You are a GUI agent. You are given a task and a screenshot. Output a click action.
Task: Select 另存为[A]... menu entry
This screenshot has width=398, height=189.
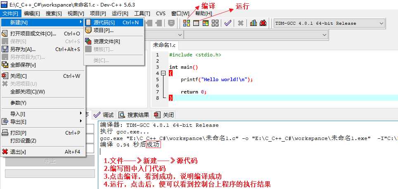pos(43,49)
